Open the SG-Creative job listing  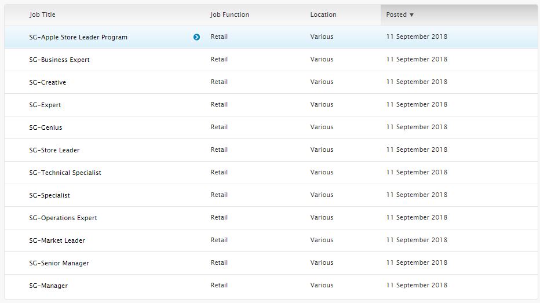click(48, 82)
